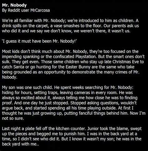The width and height of the screenshot is (148, 151).
Task: Click the word "Playstation" in third paragraph
Action: tap(86, 57)
